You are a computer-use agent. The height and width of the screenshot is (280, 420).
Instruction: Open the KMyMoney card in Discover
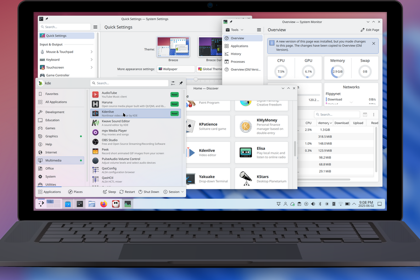262,126
